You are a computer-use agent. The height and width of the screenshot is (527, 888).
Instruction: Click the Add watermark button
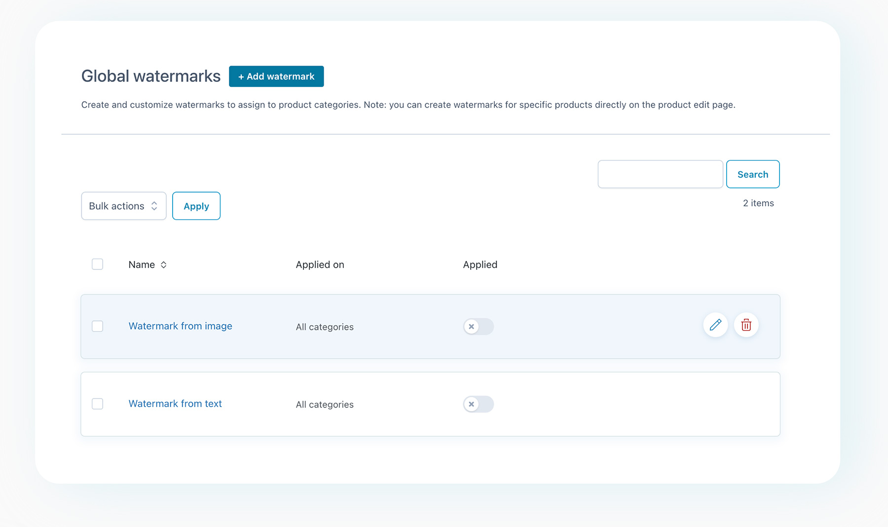pos(276,76)
